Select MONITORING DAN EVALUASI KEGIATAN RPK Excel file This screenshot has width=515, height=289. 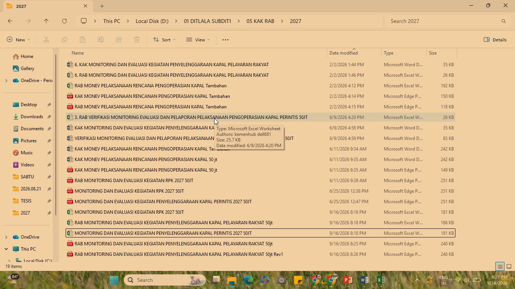pos(129,212)
